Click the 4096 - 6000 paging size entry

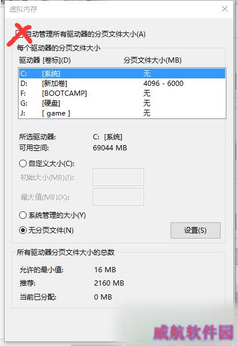coord(163,84)
